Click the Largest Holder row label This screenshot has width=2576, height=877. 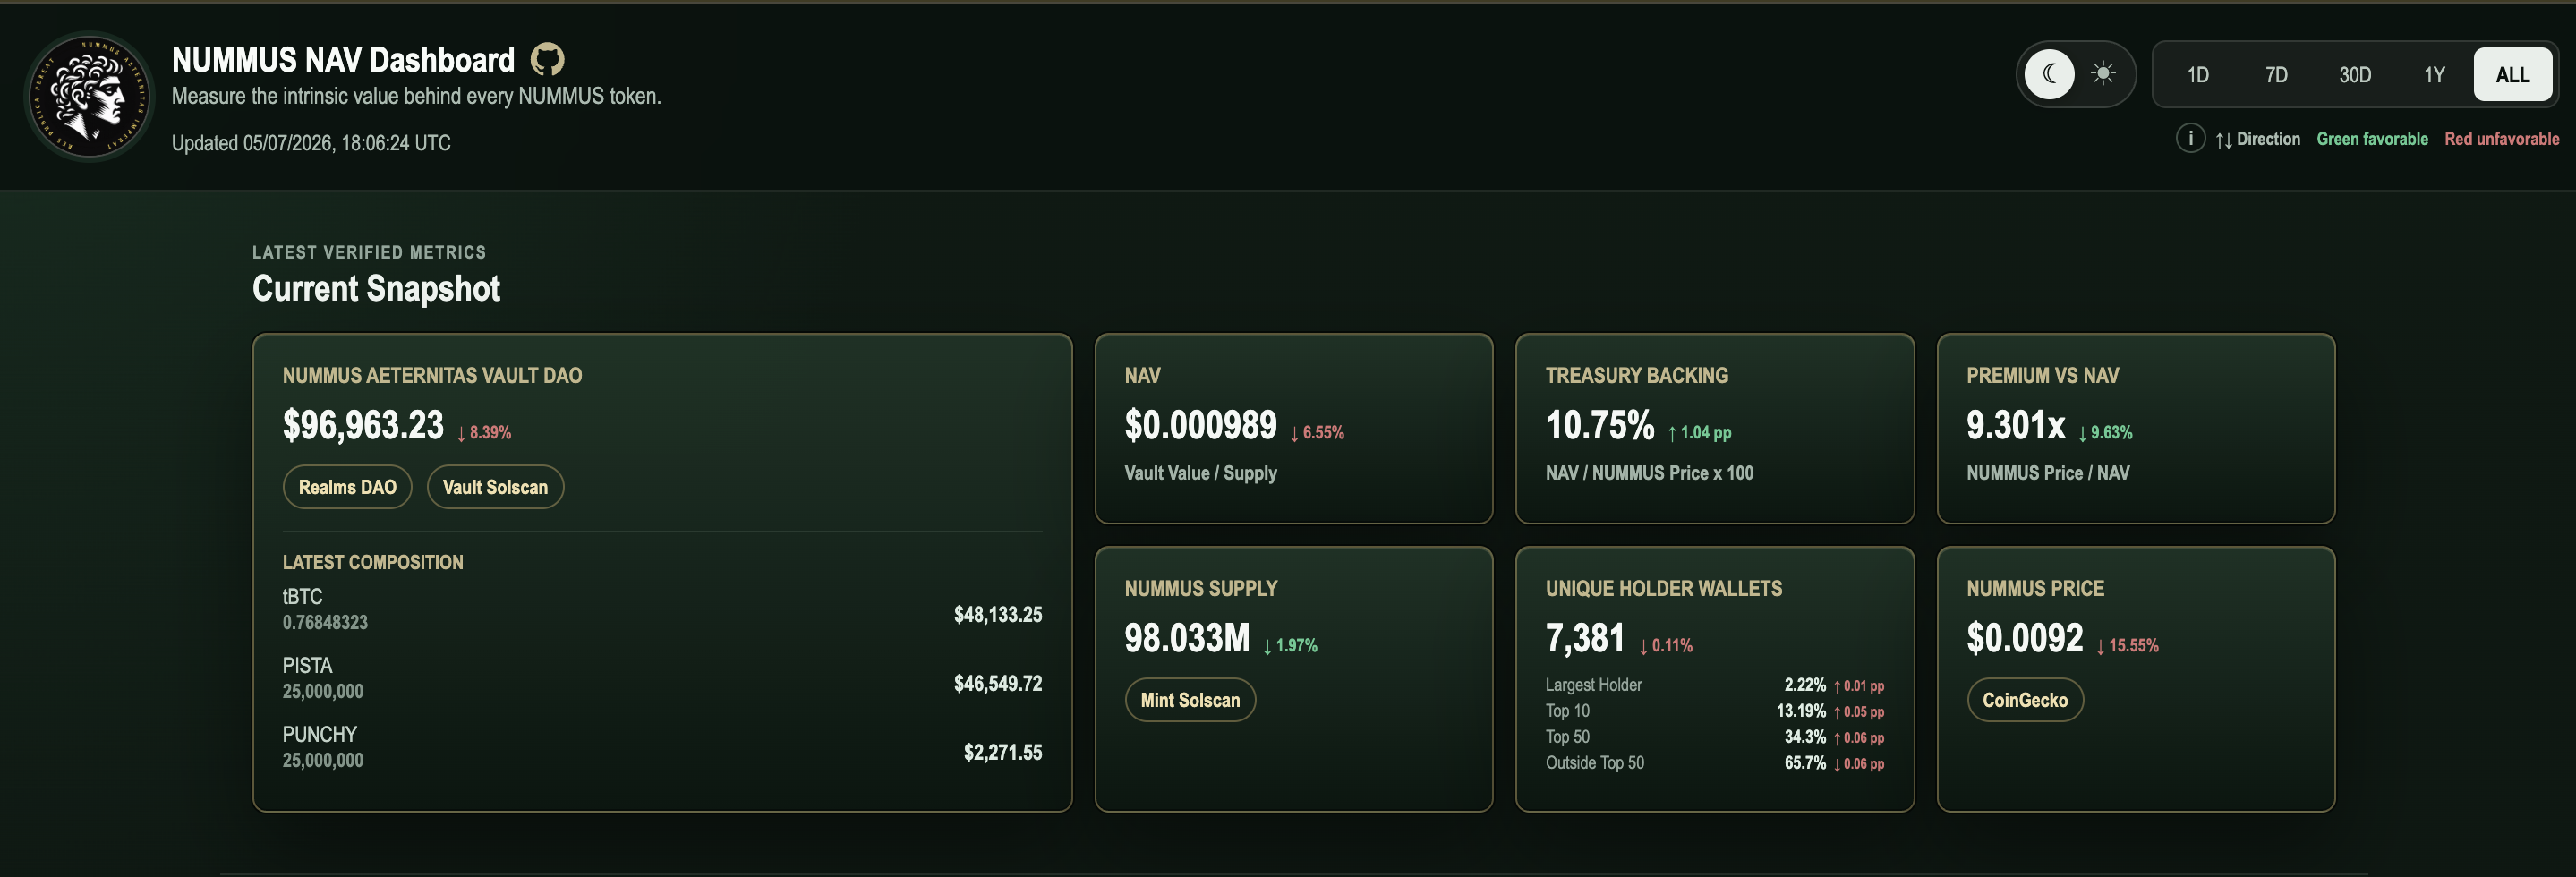pyautogui.click(x=1593, y=685)
